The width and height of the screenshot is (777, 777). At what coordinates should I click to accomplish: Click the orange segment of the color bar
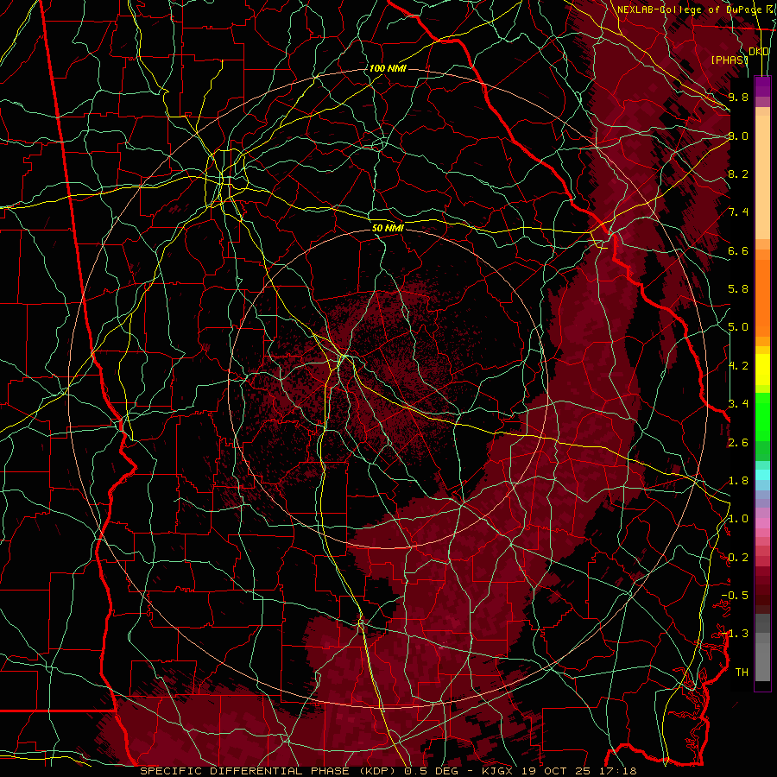point(762,297)
